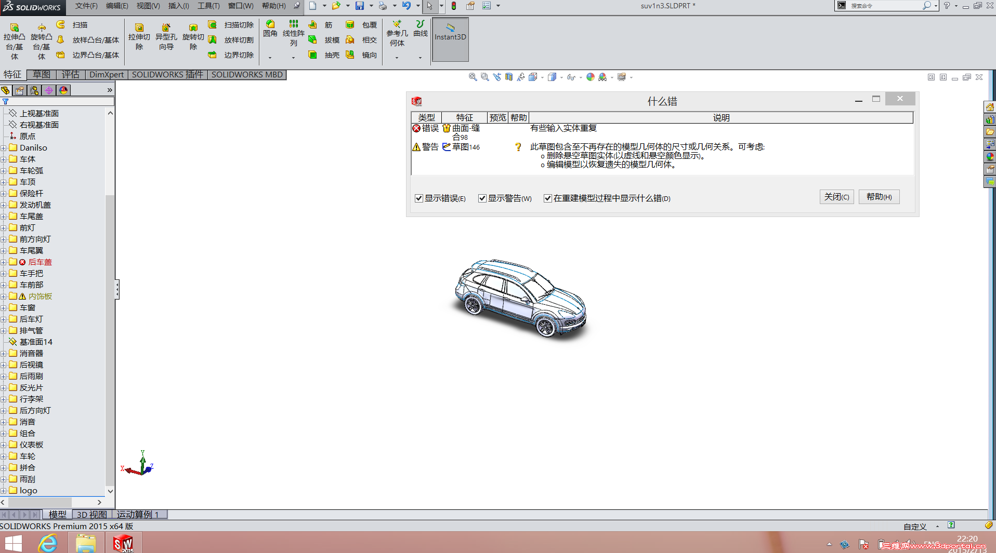Click the help question mark for 草图146

coord(518,147)
